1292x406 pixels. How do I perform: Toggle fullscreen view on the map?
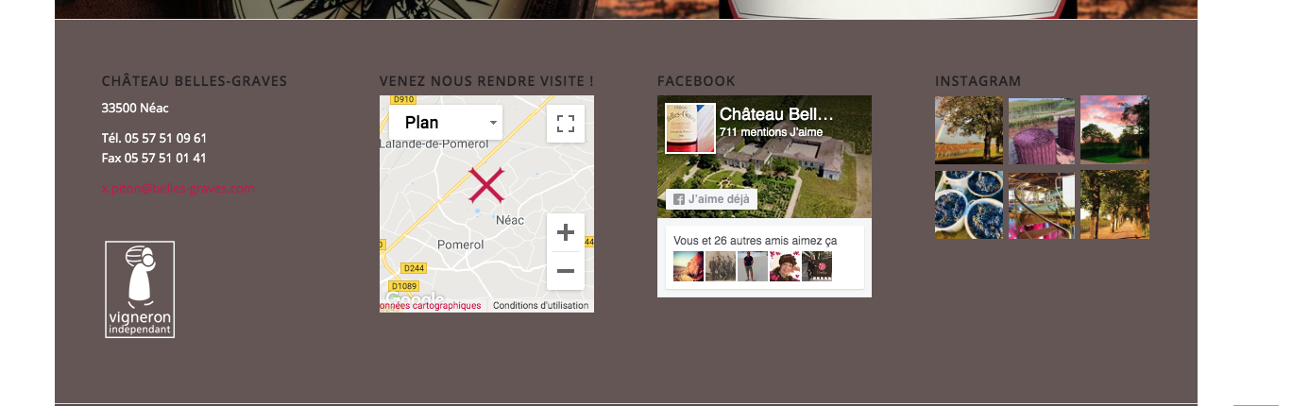(566, 124)
